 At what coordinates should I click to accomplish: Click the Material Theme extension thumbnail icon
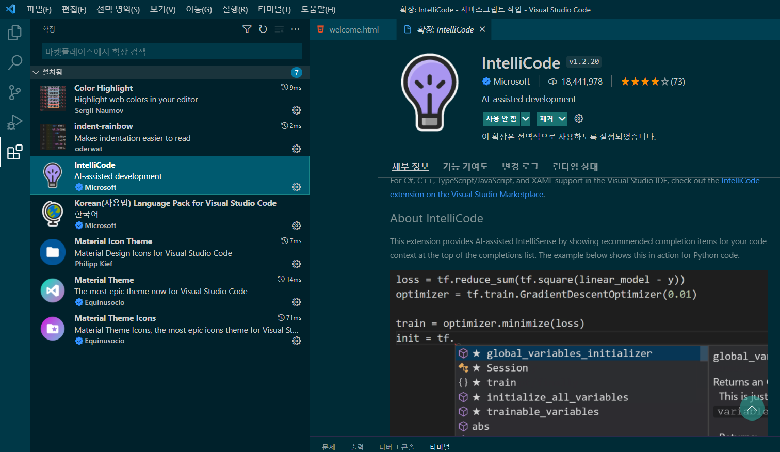pos(53,290)
